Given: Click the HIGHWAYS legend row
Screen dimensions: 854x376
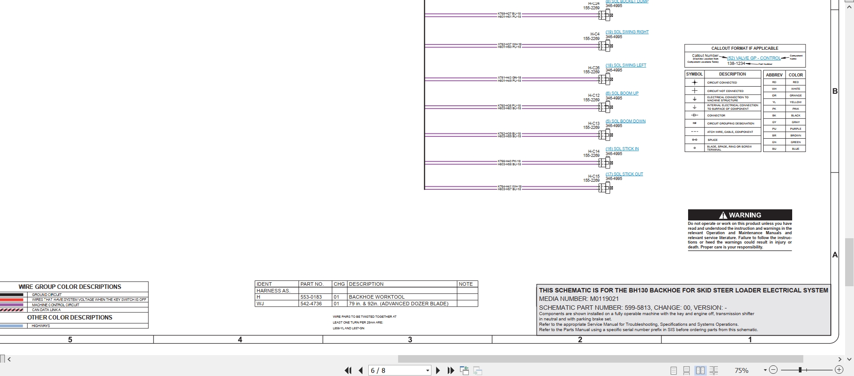Looking at the screenshot, I should 74,326.
